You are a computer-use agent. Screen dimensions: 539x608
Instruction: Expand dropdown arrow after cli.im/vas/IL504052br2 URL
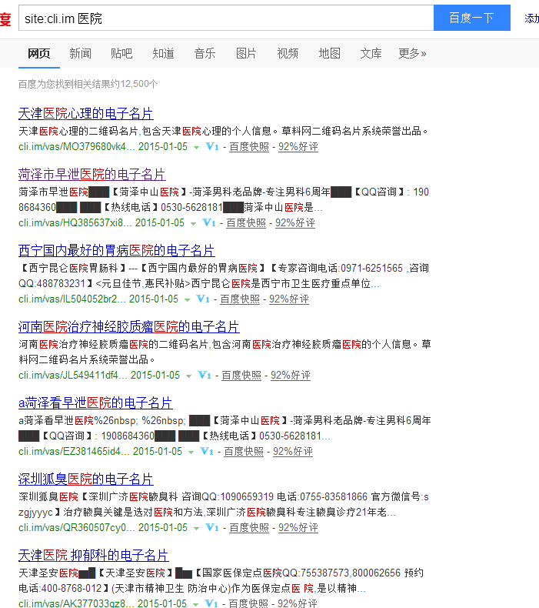[x=187, y=299]
